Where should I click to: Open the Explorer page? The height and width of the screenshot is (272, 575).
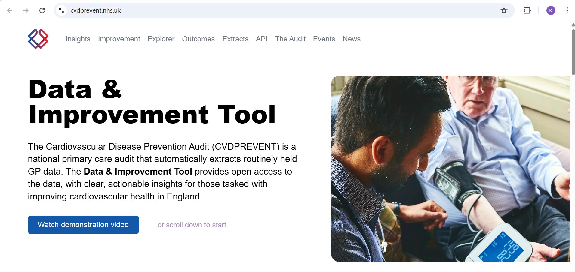(161, 39)
